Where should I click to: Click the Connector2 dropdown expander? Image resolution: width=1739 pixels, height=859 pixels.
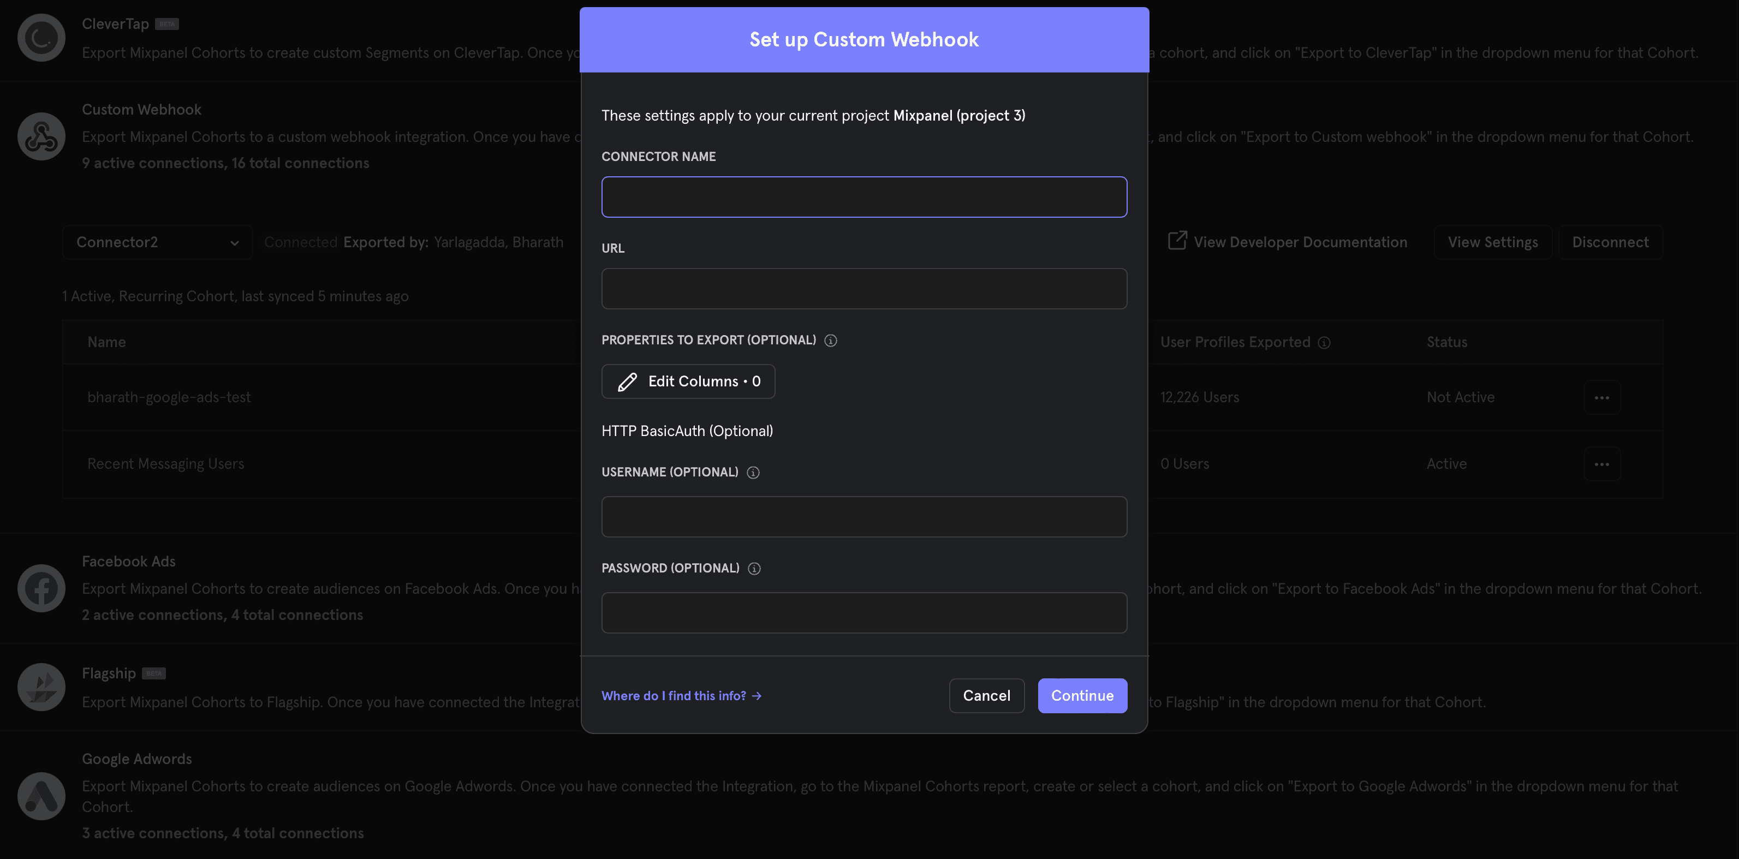(x=234, y=242)
